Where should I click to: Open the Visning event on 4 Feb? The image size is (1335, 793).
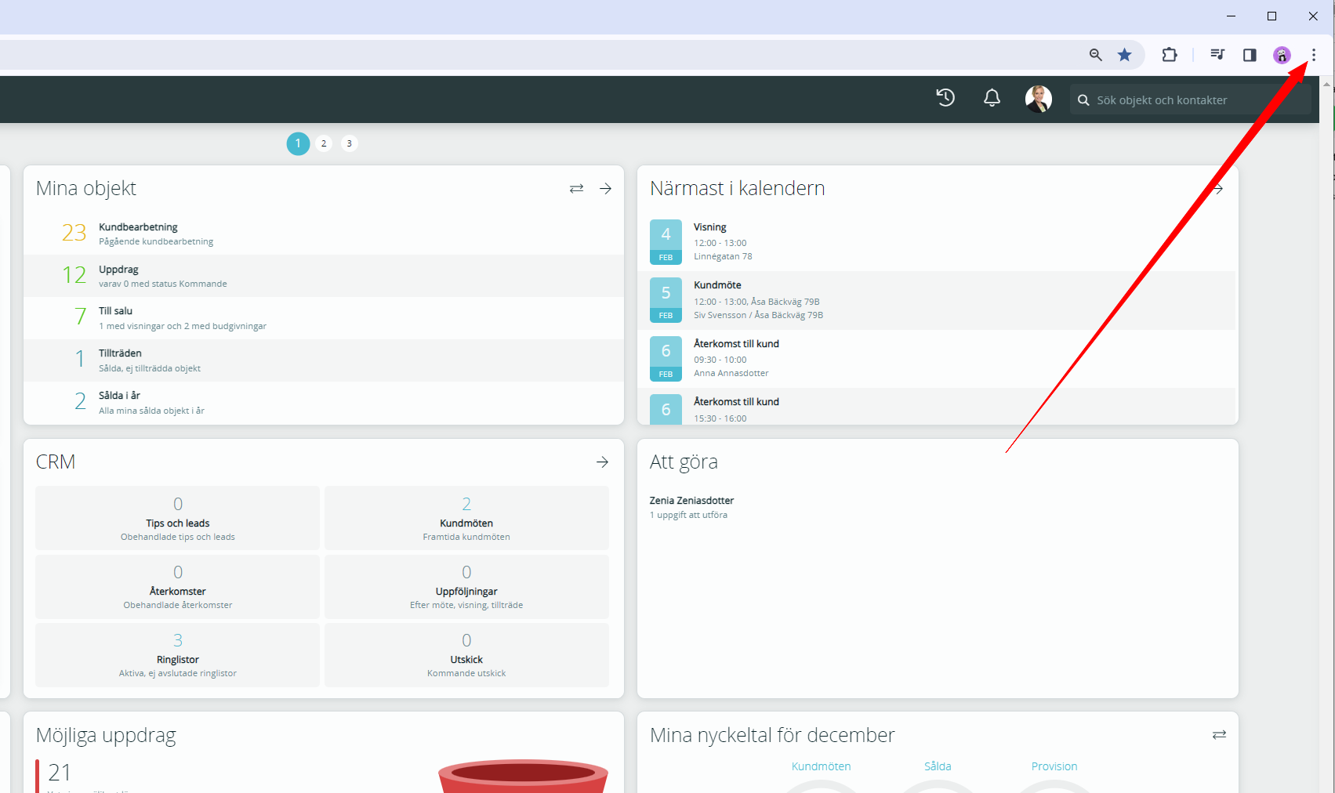[x=938, y=242]
